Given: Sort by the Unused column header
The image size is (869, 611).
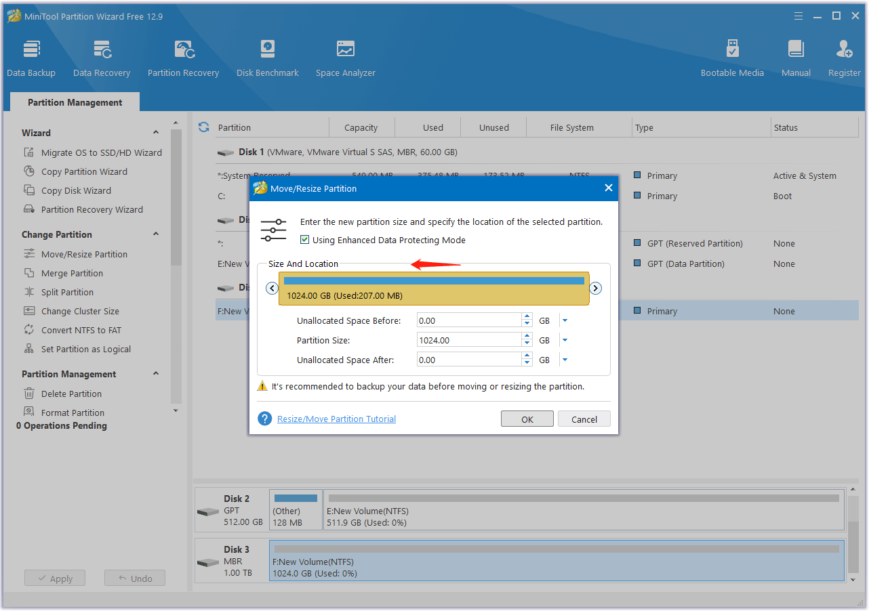Looking at the screenshot, I should [494, 127].
